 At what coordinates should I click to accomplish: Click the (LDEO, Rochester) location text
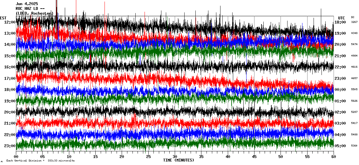point(34,13)
